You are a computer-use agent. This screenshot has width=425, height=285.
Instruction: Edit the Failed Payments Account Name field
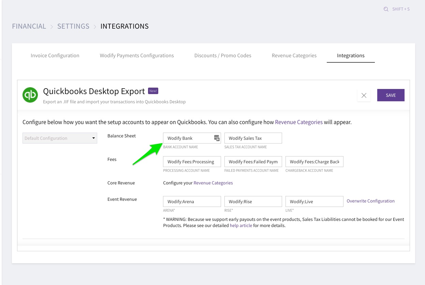click(x=253, y=162)
